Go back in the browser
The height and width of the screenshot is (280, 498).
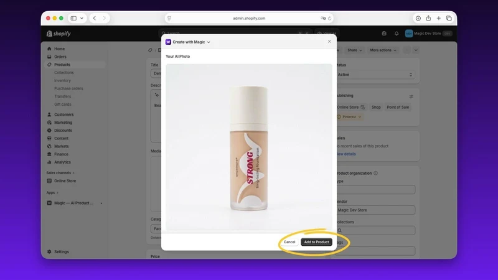(x=95, y=18)
